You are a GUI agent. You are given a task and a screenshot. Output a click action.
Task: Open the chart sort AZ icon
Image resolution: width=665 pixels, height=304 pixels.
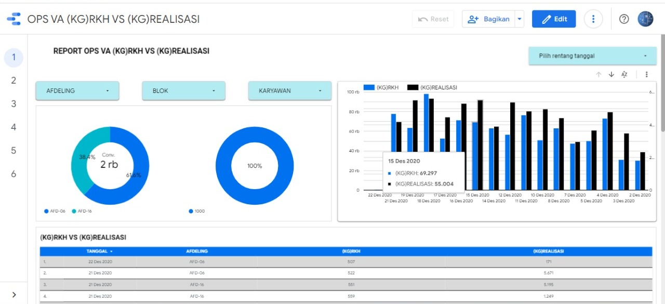point(624,75)
